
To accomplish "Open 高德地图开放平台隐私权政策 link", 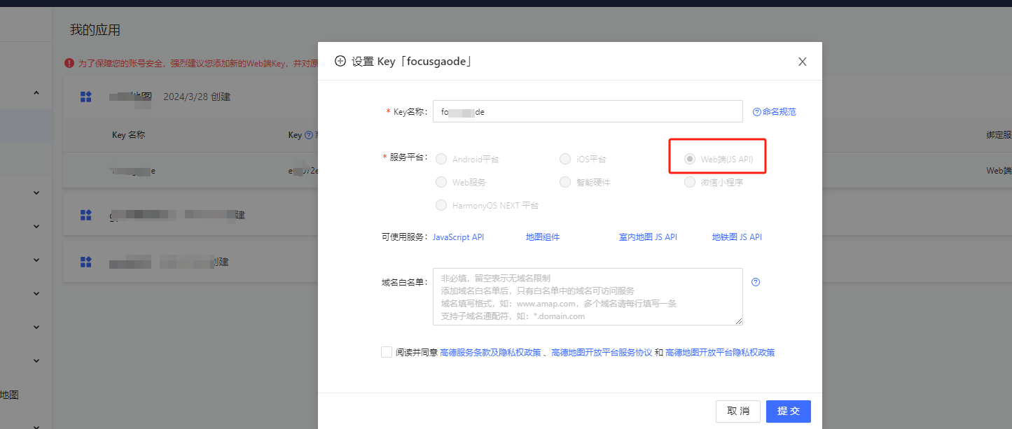I will tap(720, 353).
